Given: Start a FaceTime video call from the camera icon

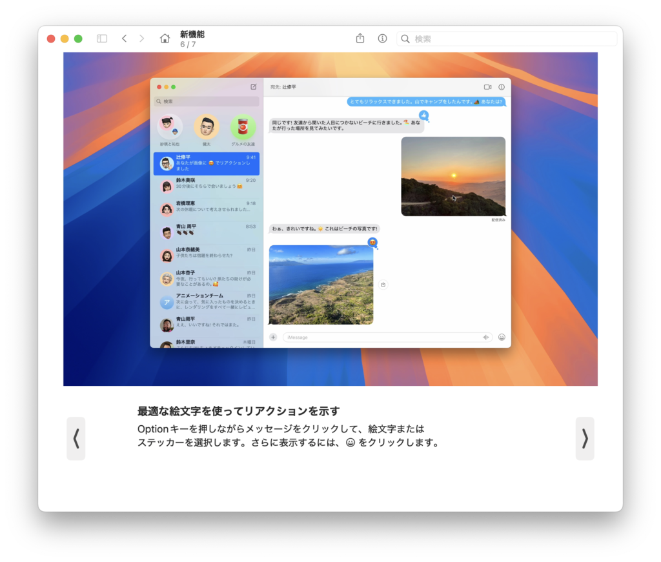Looking at the screenshot, I should pos(489,86).
